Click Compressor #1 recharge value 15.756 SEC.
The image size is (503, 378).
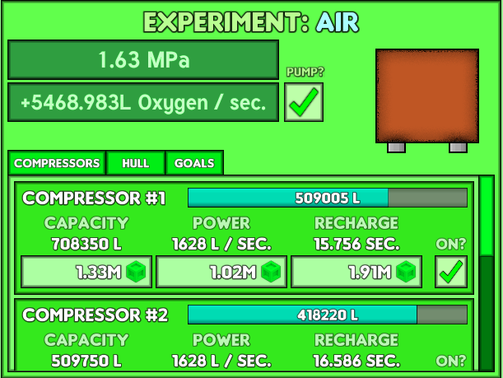point(356,244)
